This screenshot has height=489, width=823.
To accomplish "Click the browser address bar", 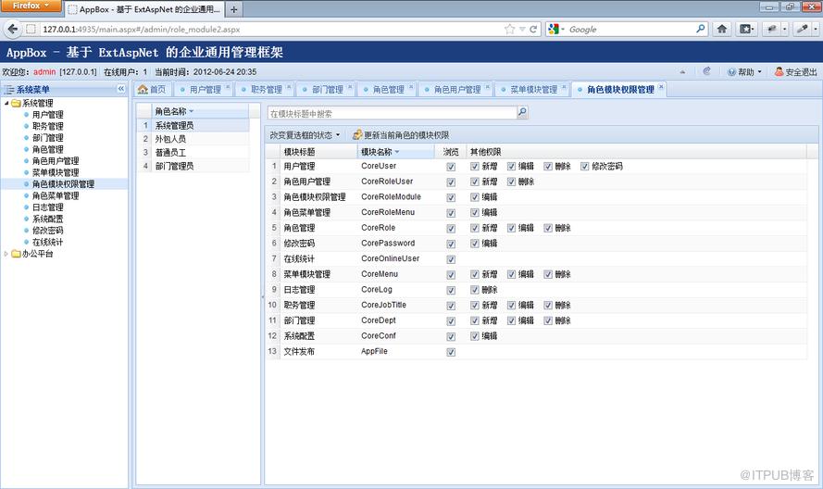I will pyautogui.click(x=270, y=30).
